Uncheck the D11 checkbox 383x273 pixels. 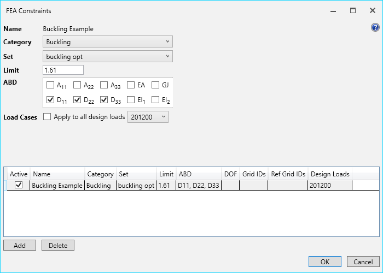50,100
